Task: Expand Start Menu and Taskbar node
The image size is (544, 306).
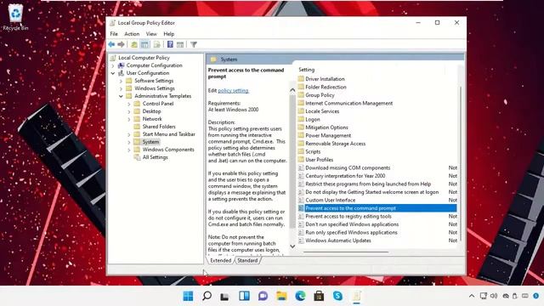Action: 128,134
